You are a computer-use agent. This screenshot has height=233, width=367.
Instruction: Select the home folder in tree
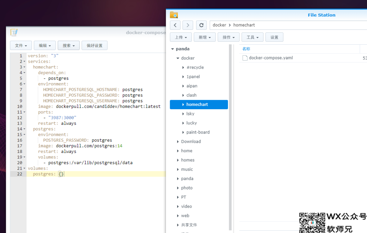pyautogui.click(x=187, y=151)
